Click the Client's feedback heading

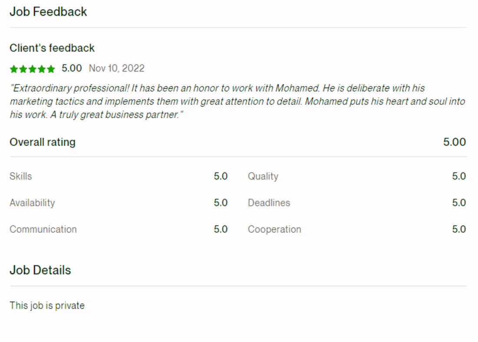pyautogui.click(x=52, y=48)
